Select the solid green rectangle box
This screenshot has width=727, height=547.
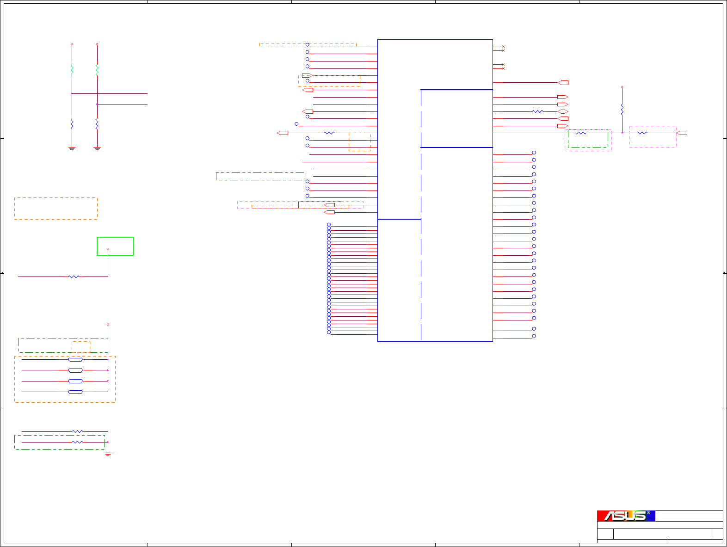pyautogui.click(x=115, y=246)
